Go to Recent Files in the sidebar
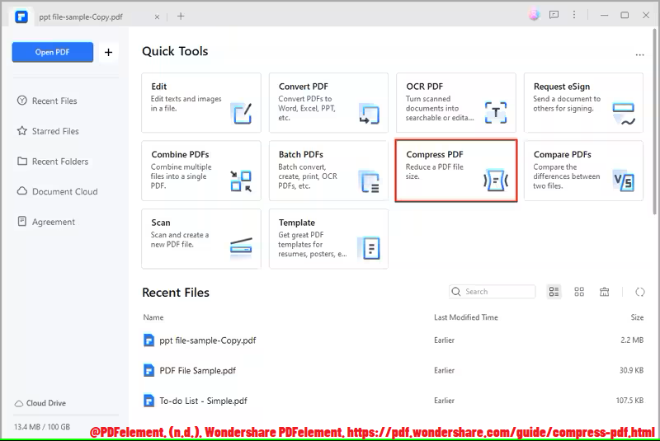 (47, 101)
